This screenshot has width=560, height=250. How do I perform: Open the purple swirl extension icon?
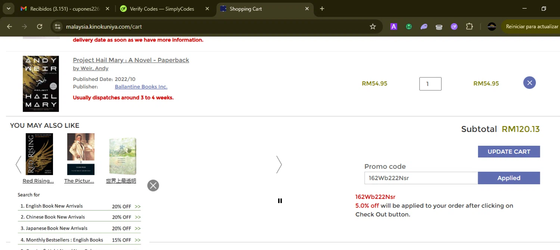454,26
